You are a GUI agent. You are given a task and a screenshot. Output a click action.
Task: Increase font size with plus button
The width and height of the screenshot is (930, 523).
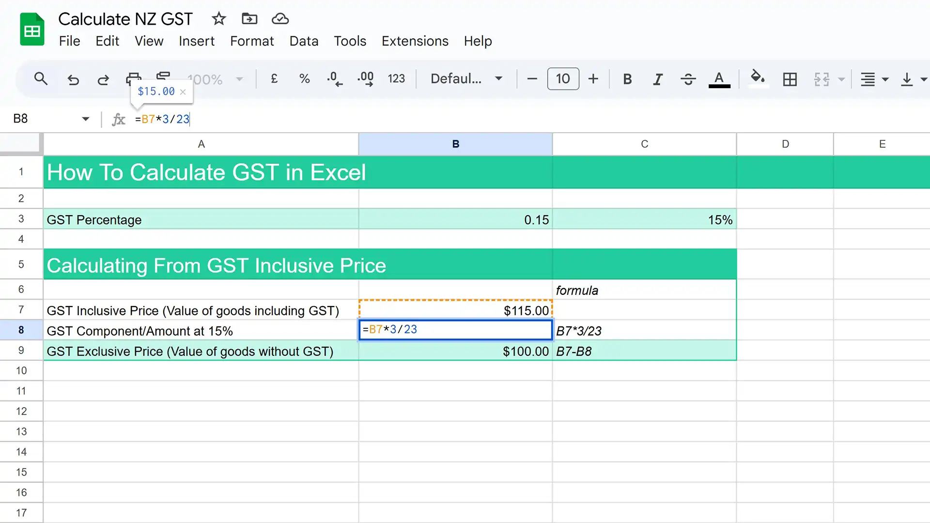pos(593,78)
